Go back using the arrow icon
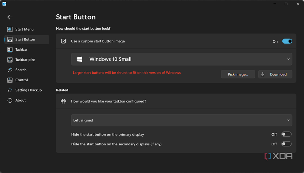304x173 pixels. [x=10, y=17]
